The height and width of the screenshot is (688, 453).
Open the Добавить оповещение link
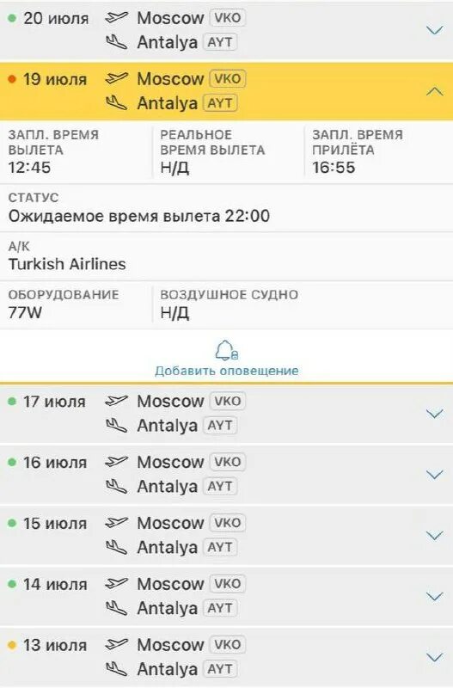coord(226,371)
